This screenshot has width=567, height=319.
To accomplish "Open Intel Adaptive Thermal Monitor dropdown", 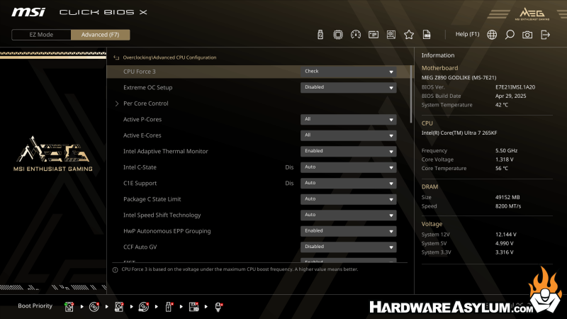I will point(348,151).
